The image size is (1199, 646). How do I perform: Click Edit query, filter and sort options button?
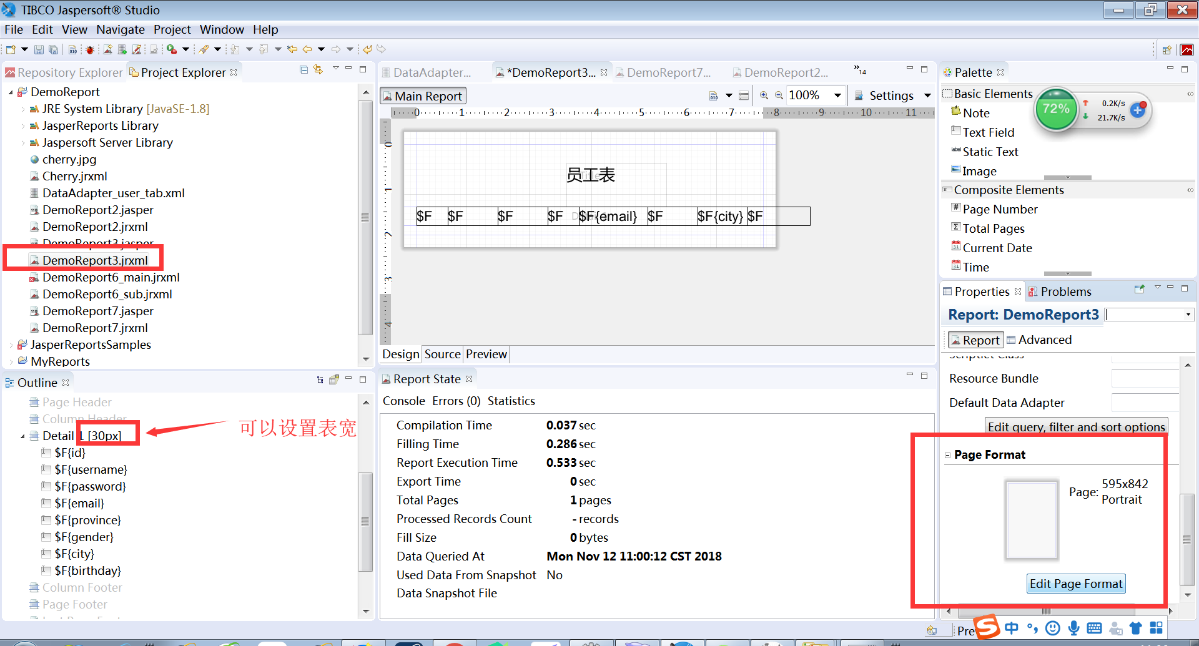coord(1076,427)
